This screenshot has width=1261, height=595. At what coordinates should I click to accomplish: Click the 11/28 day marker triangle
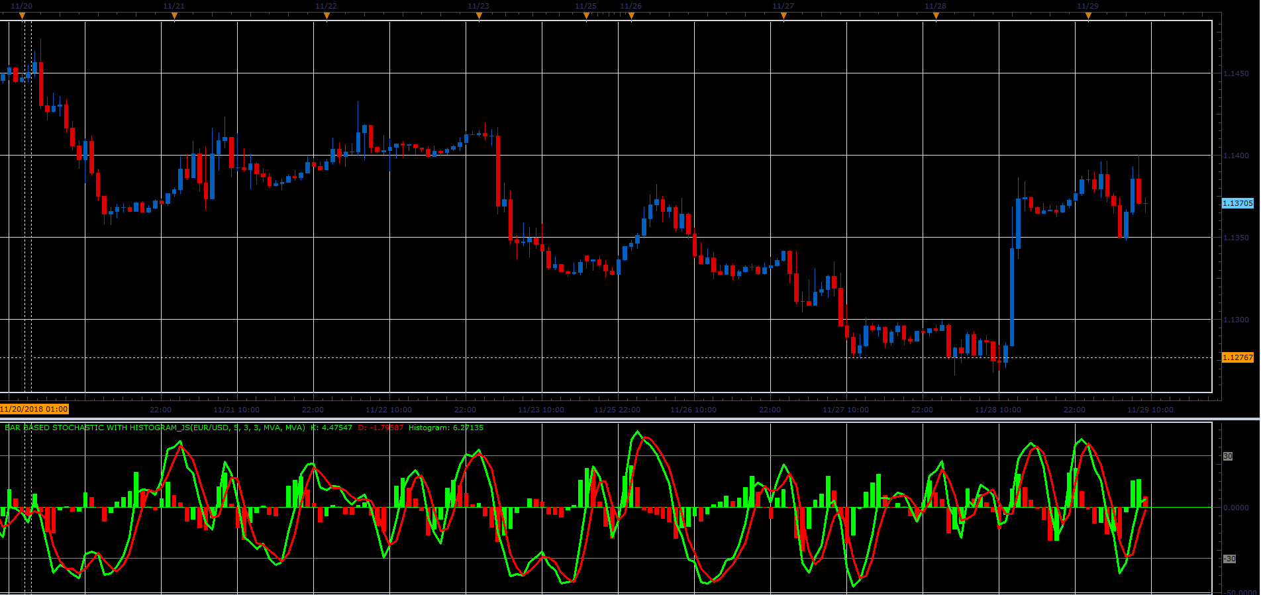[936, 16]
